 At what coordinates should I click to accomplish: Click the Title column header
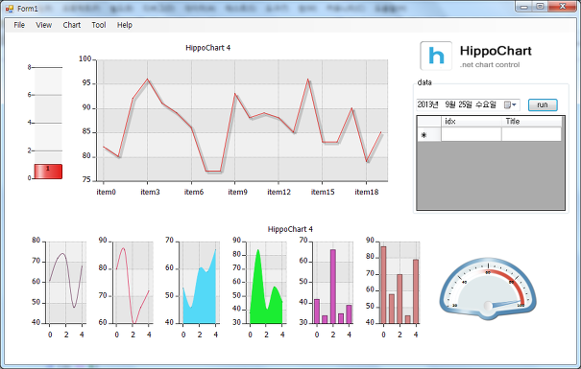coord(531,122)
